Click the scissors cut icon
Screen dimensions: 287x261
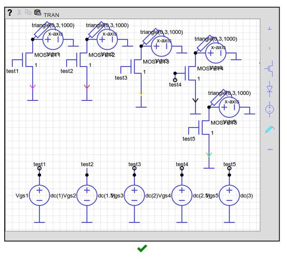coord(19,13)
